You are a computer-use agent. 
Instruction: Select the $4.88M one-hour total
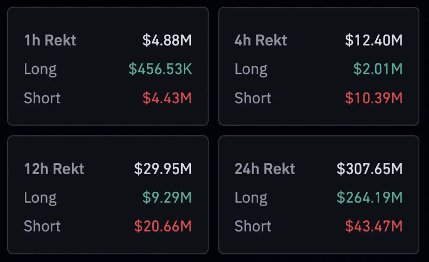pyautogui.click(x=167, y=40)
